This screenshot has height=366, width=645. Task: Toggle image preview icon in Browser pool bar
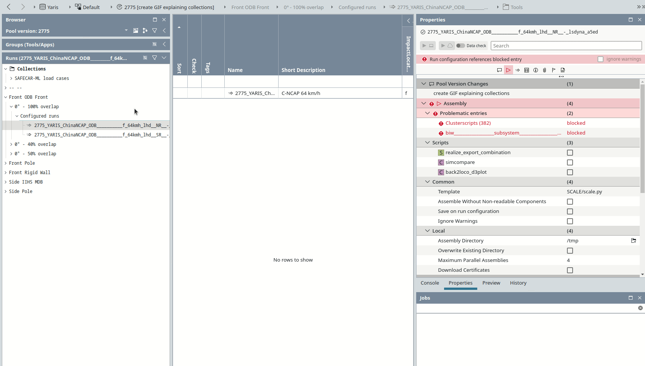pos(136,31)
